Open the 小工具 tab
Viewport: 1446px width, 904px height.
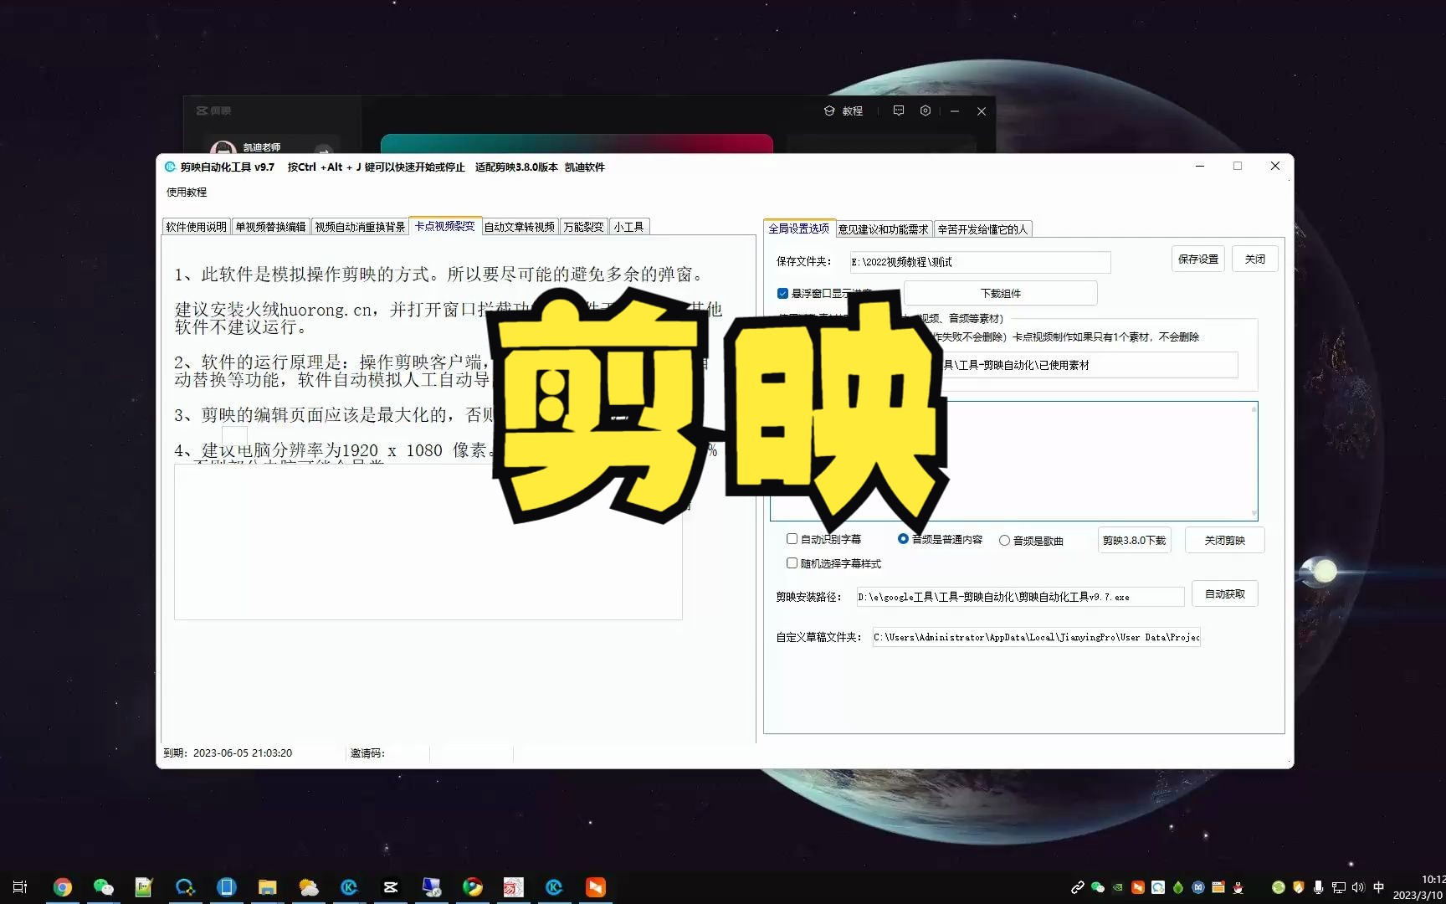[628, 227]
